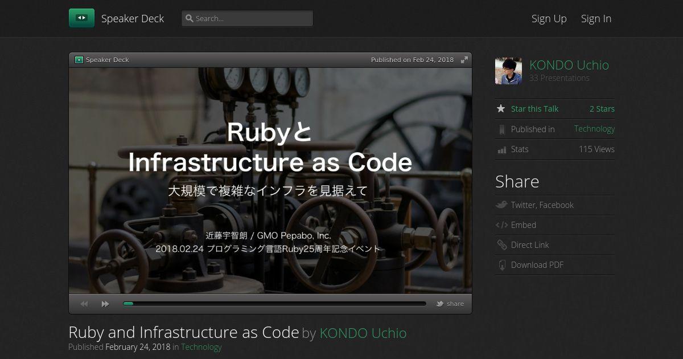The width and height of the screenshot is (683, 359).
Task: Focus the Search input field
Action: pyautogui.click(x=247, y=18)
